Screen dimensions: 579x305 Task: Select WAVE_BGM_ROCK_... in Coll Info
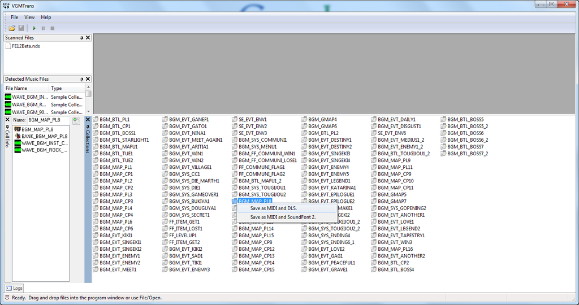[41, 150]
